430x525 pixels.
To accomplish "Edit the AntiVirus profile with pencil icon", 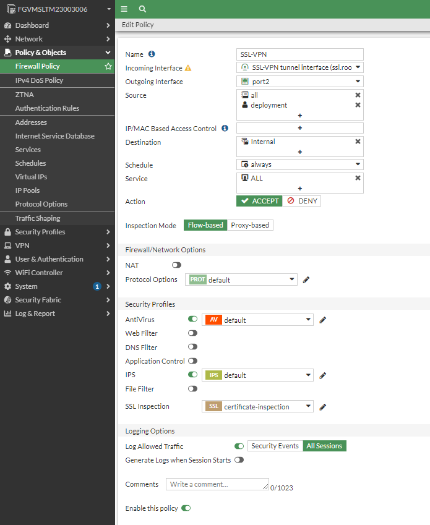I will click(322, 320).
